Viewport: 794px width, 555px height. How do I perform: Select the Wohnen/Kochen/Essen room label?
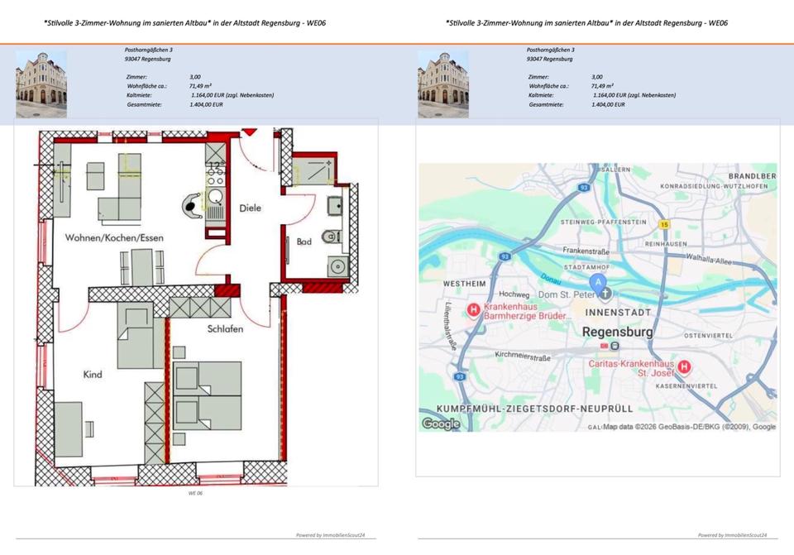coord(114,238)
